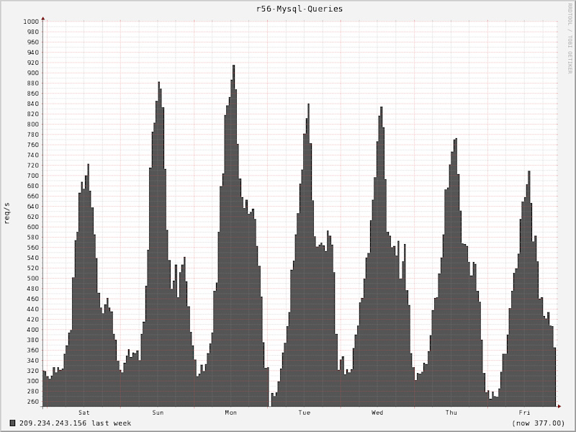Click the Sunday peak of the graph
The height and width of the screenshot is (432, 576).
point(158,83)
